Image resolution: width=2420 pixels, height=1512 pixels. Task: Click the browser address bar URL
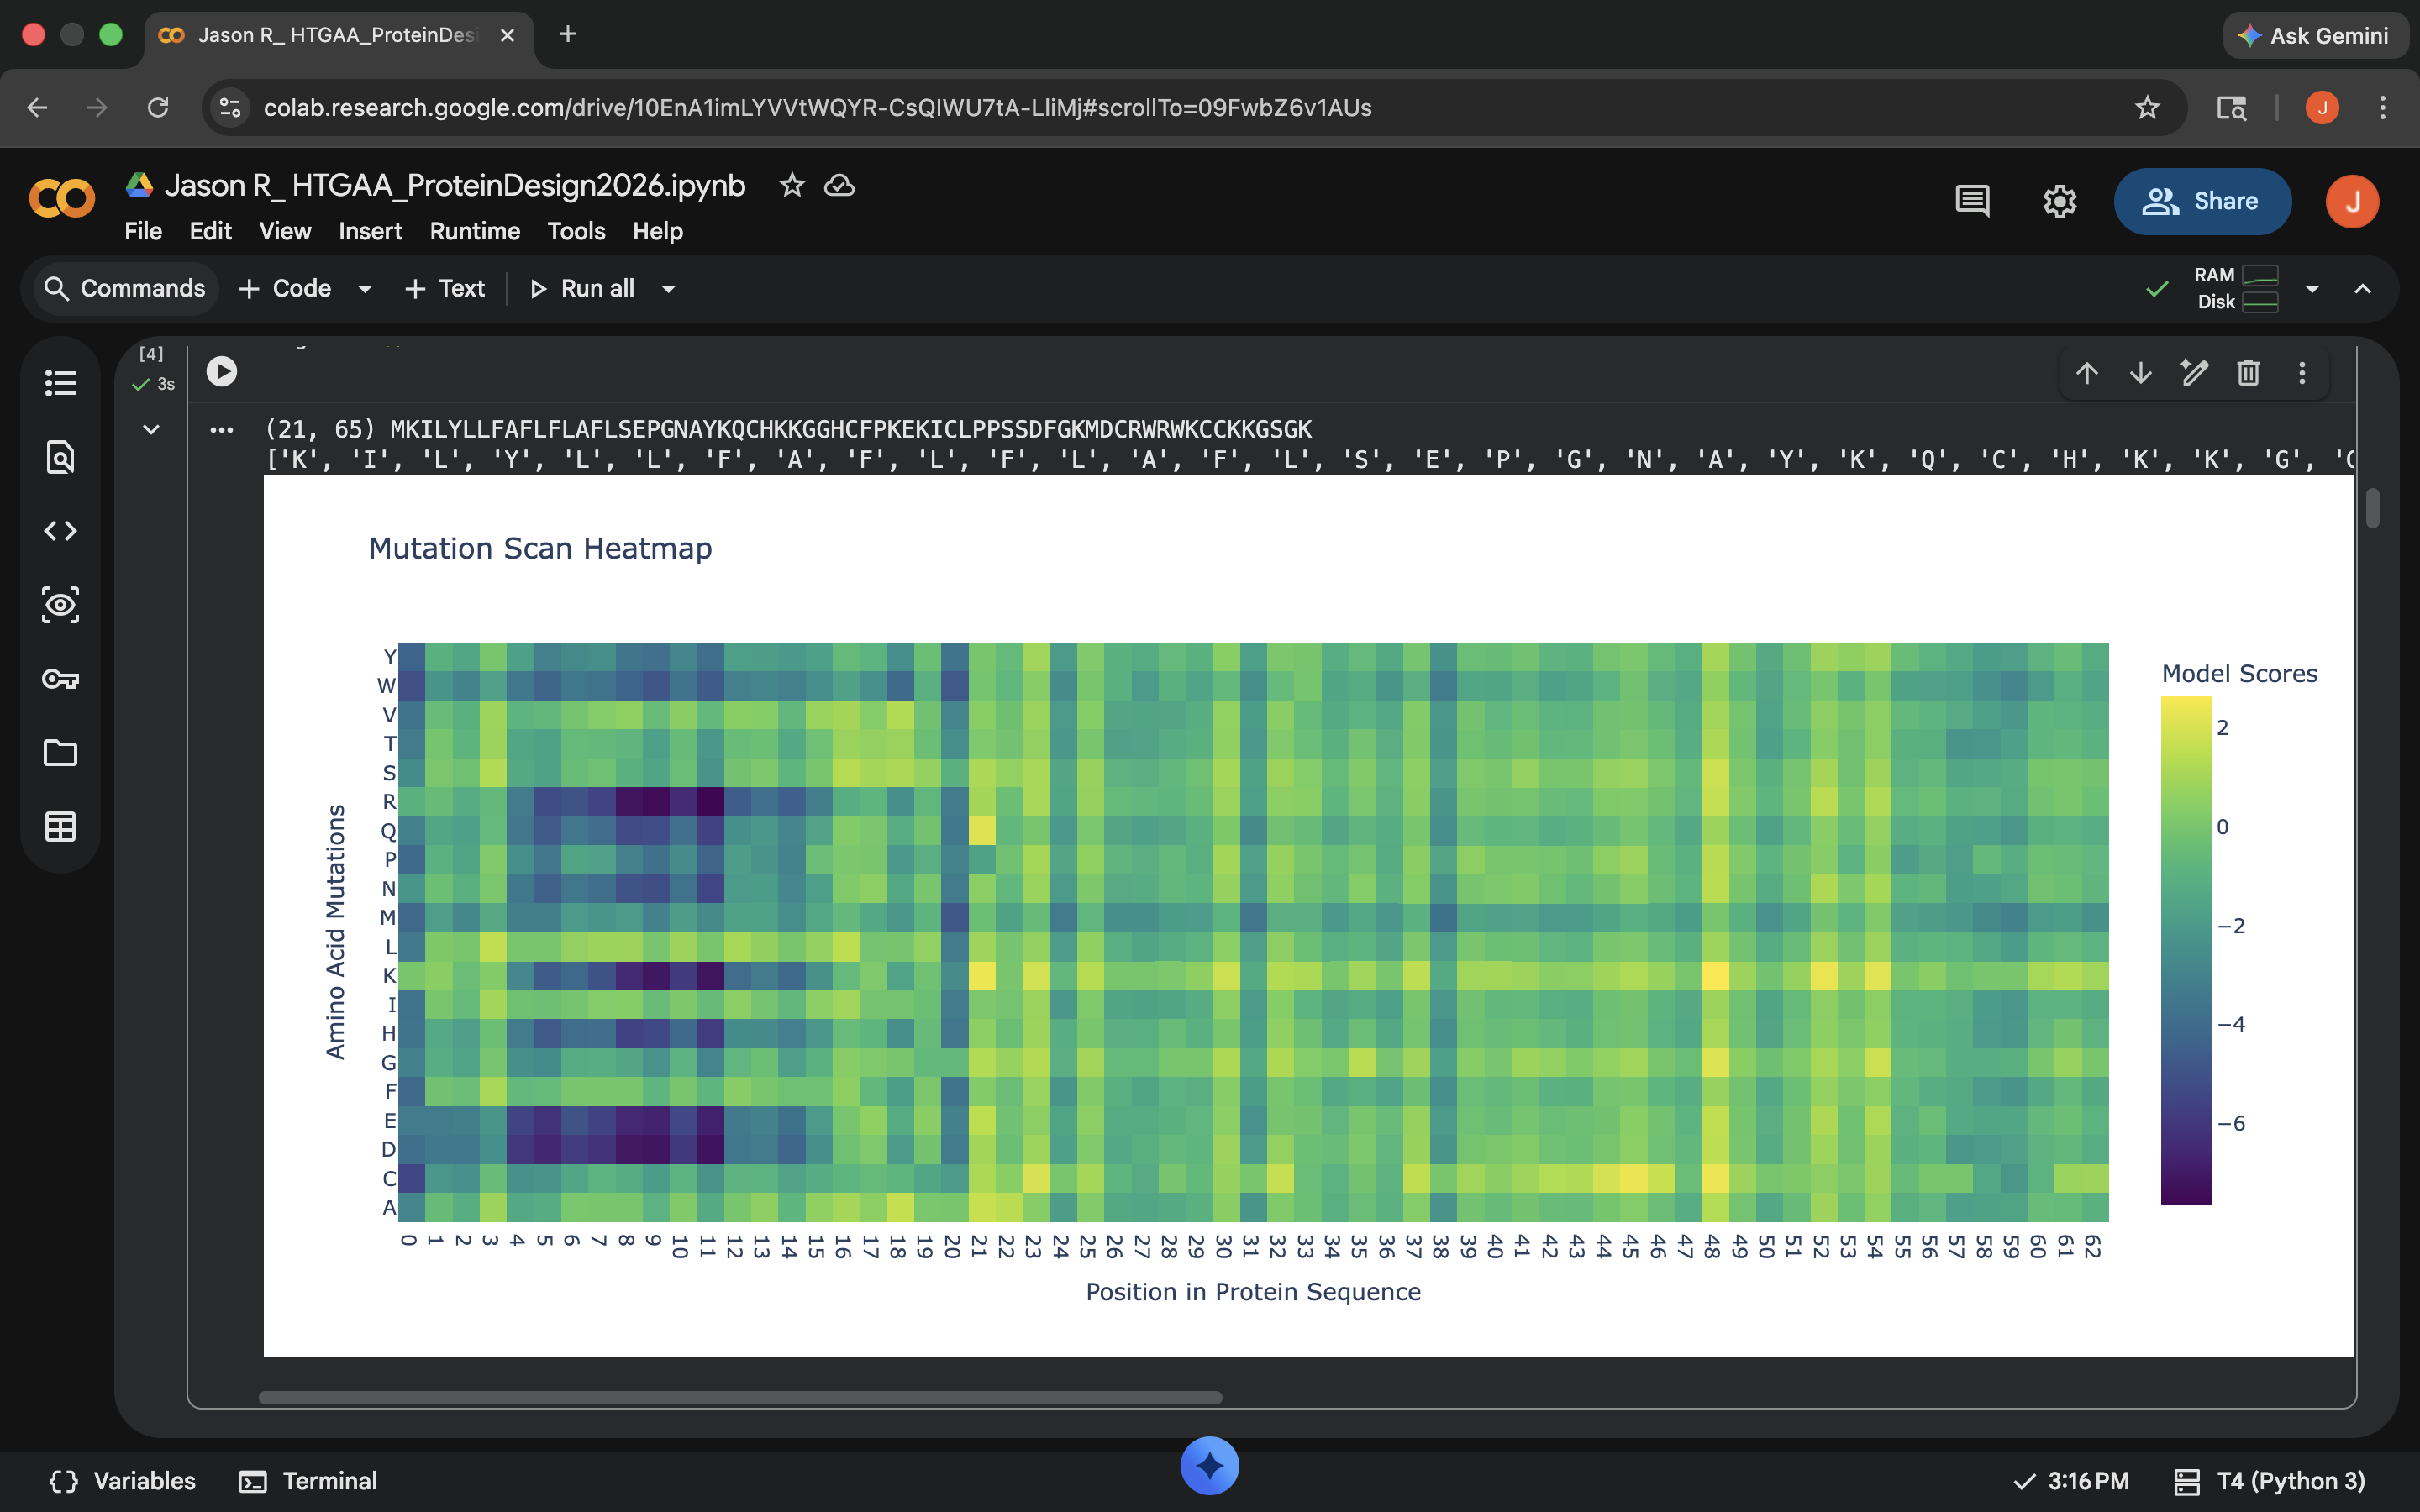click(817, 107)
